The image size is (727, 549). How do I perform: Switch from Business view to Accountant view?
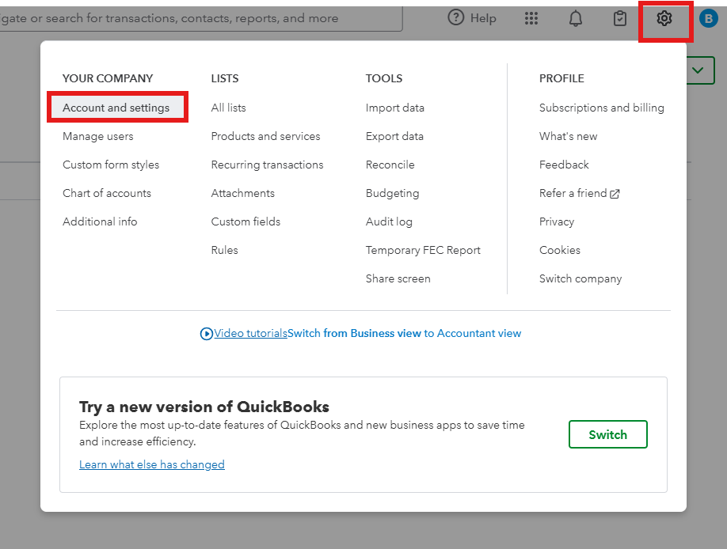405,334
